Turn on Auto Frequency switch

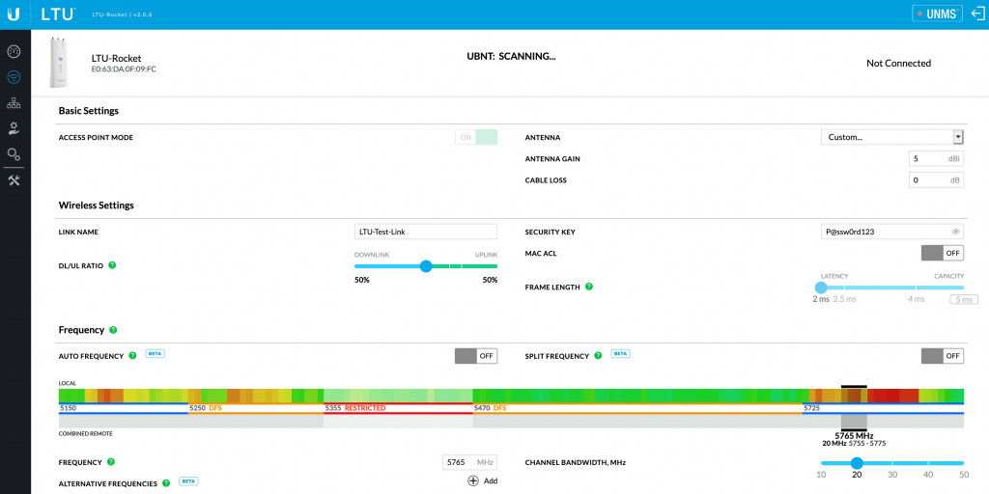[475, 356]
